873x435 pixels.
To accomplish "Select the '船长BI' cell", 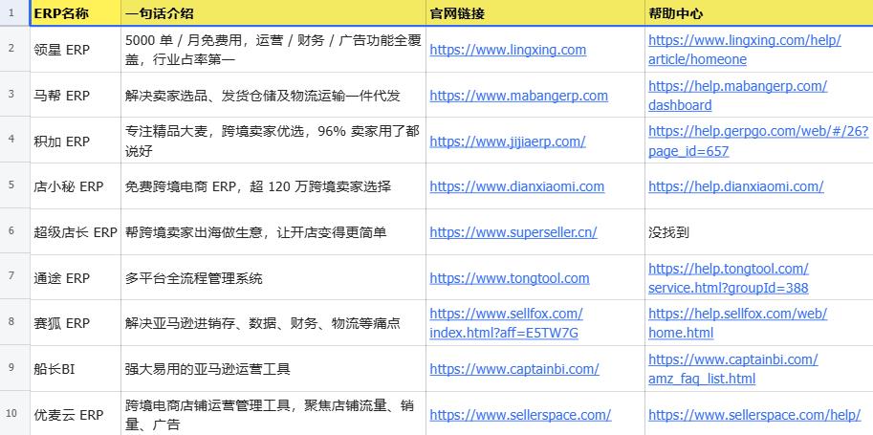I will [x=76, y=369].
